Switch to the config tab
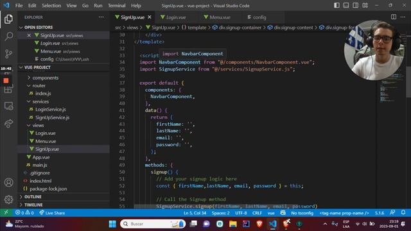 coord(259,17)
